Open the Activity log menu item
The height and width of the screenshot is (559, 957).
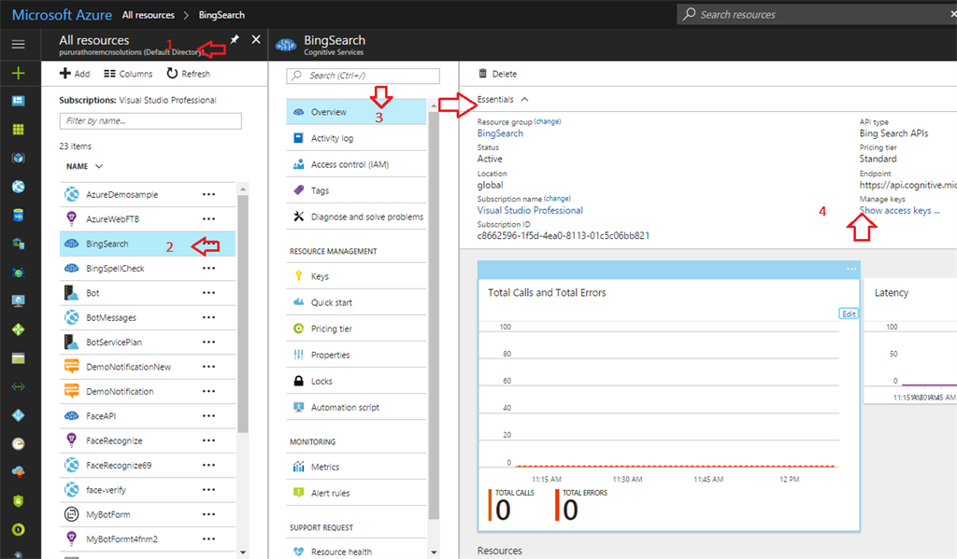click(x=356, y=138)
